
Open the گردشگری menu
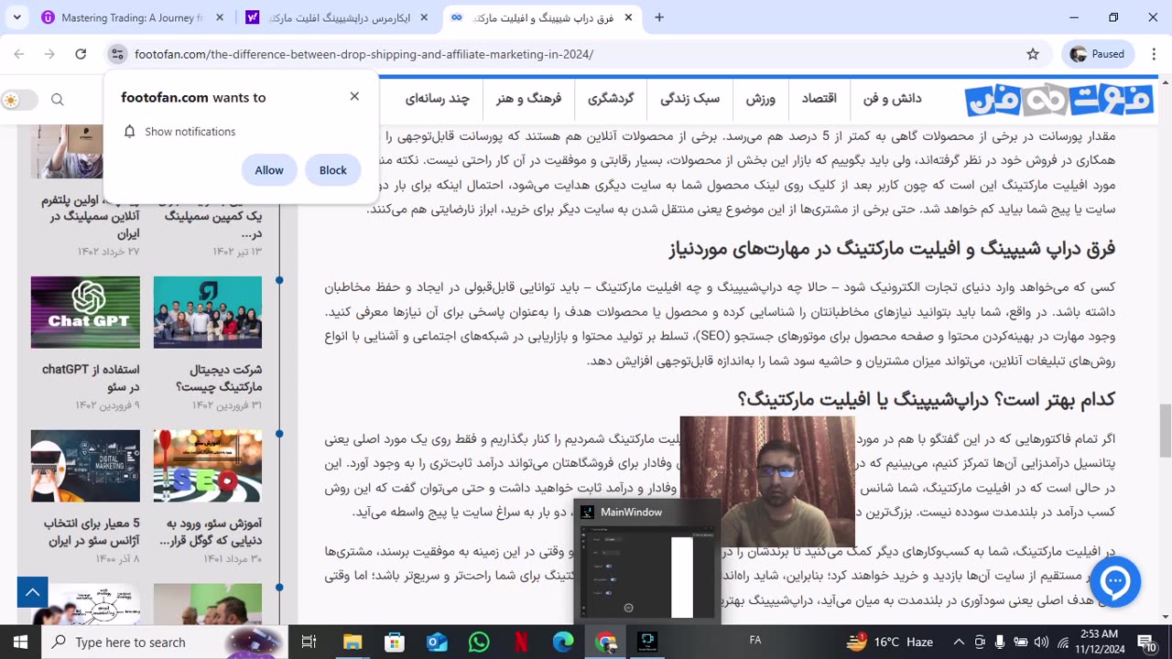tap(611, 99)
